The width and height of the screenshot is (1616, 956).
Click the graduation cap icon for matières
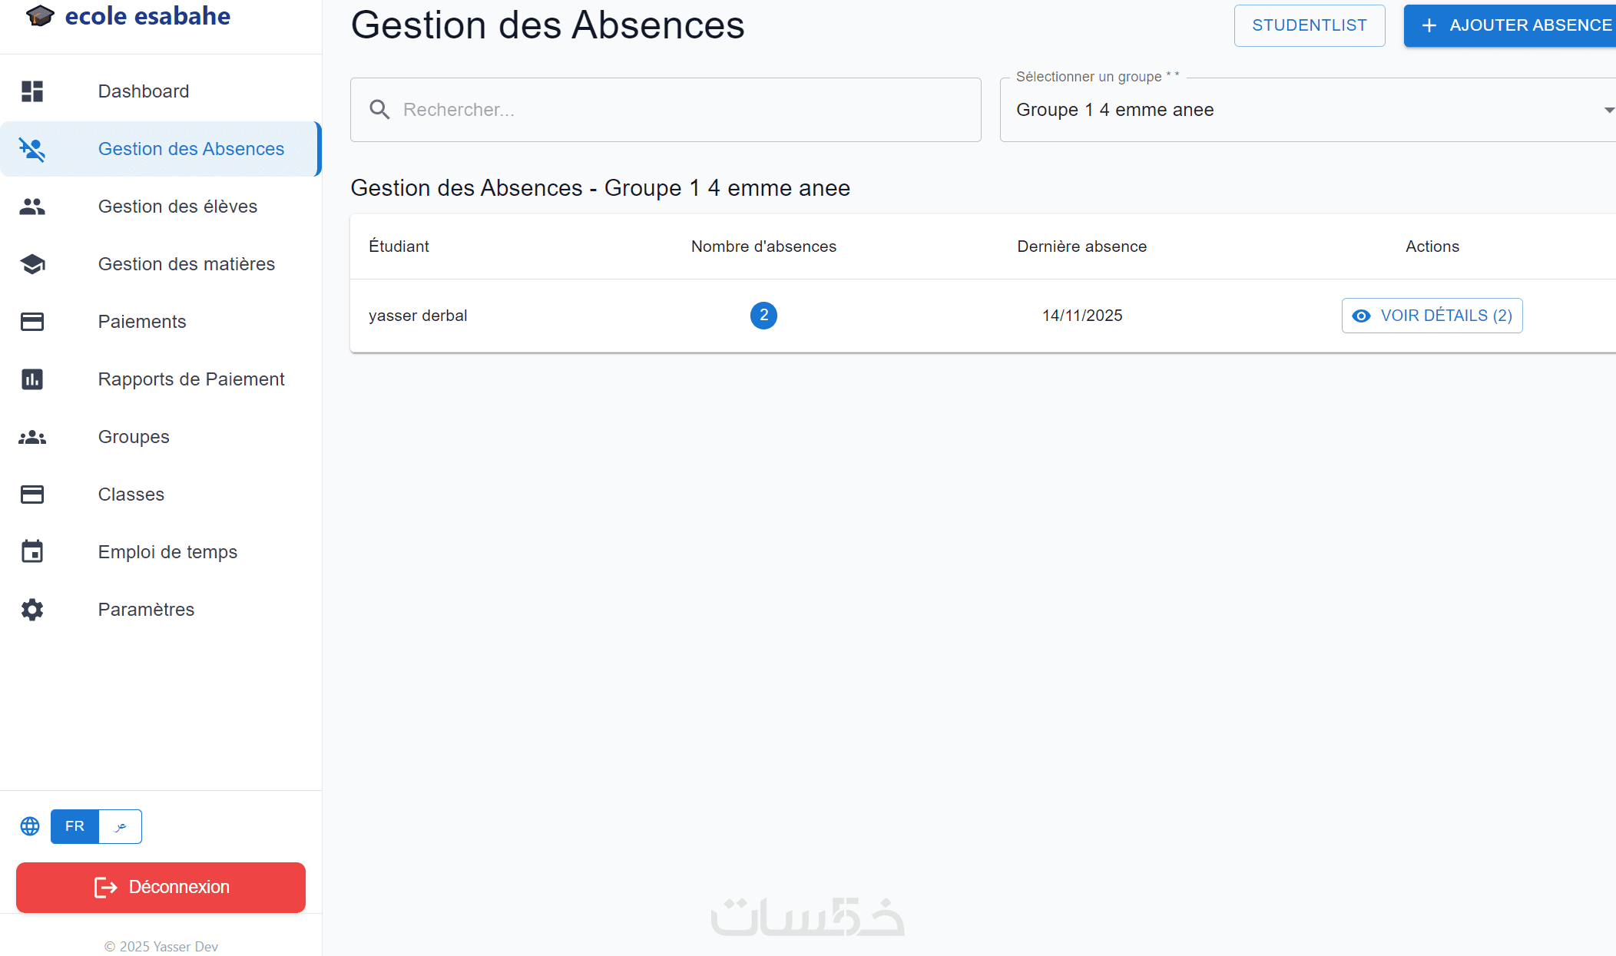(x=32, y=264)
